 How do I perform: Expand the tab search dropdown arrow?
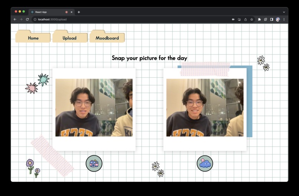tap(284, 12)
